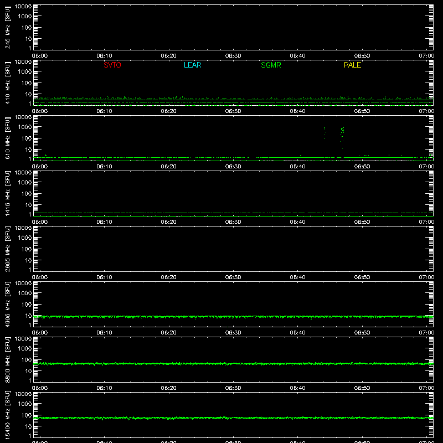
Task: Click the 10 y-tick of 15400 MHz plot
Action: [28, 426]
